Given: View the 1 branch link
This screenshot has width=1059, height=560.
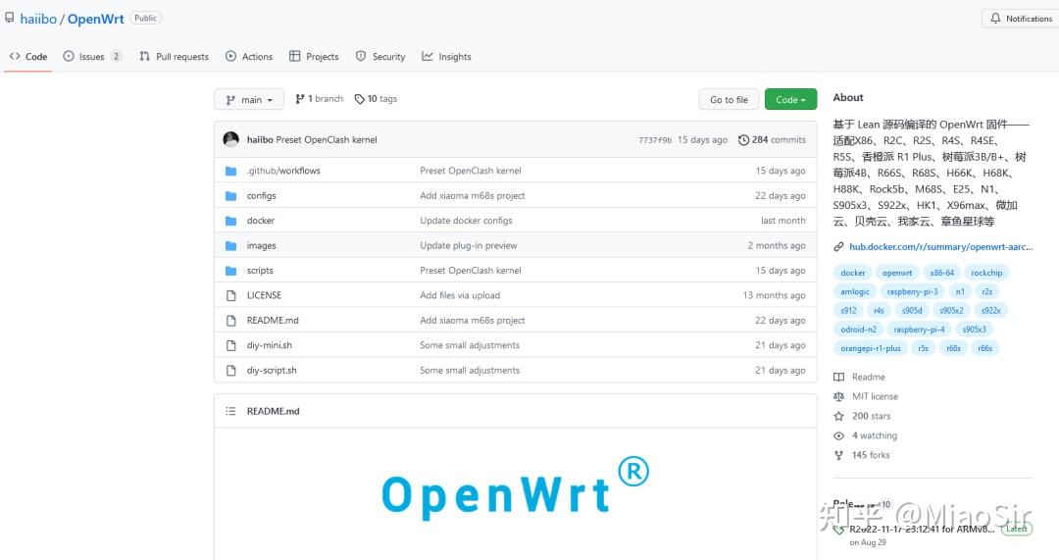Looking at the screenshot, I should pyautogui.click(x=320, y=99).
